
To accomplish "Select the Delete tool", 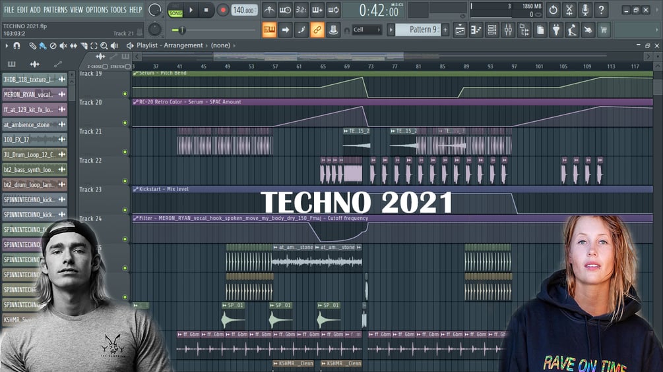I will pyautogui.click(x=53, y=45).
